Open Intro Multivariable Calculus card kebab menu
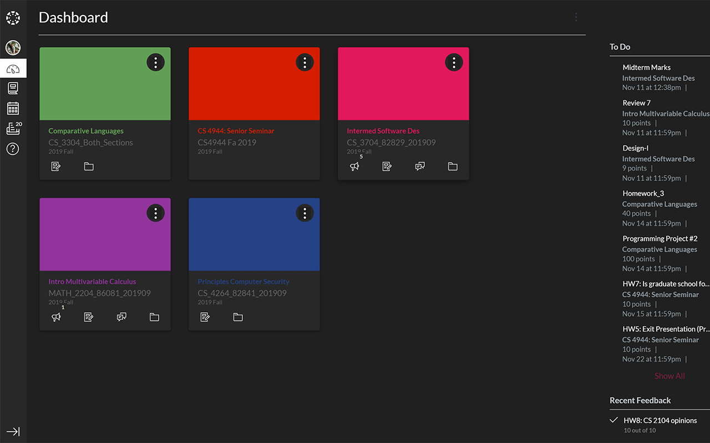The image size is (710, 443). [155, 213]
